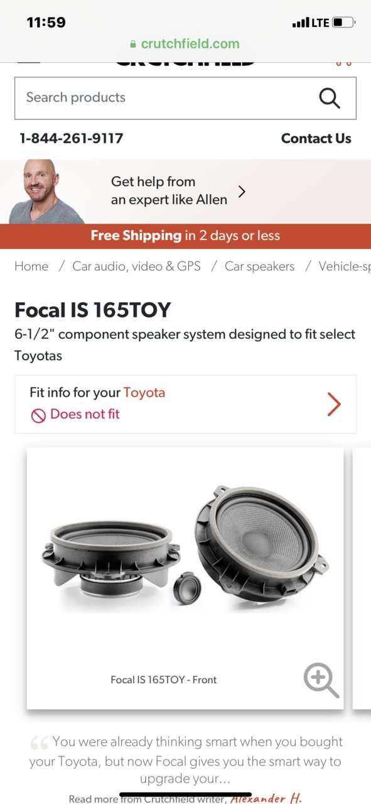Tap the search magnifying glass icon
This screenshot has width=371, height=804.
329,97
